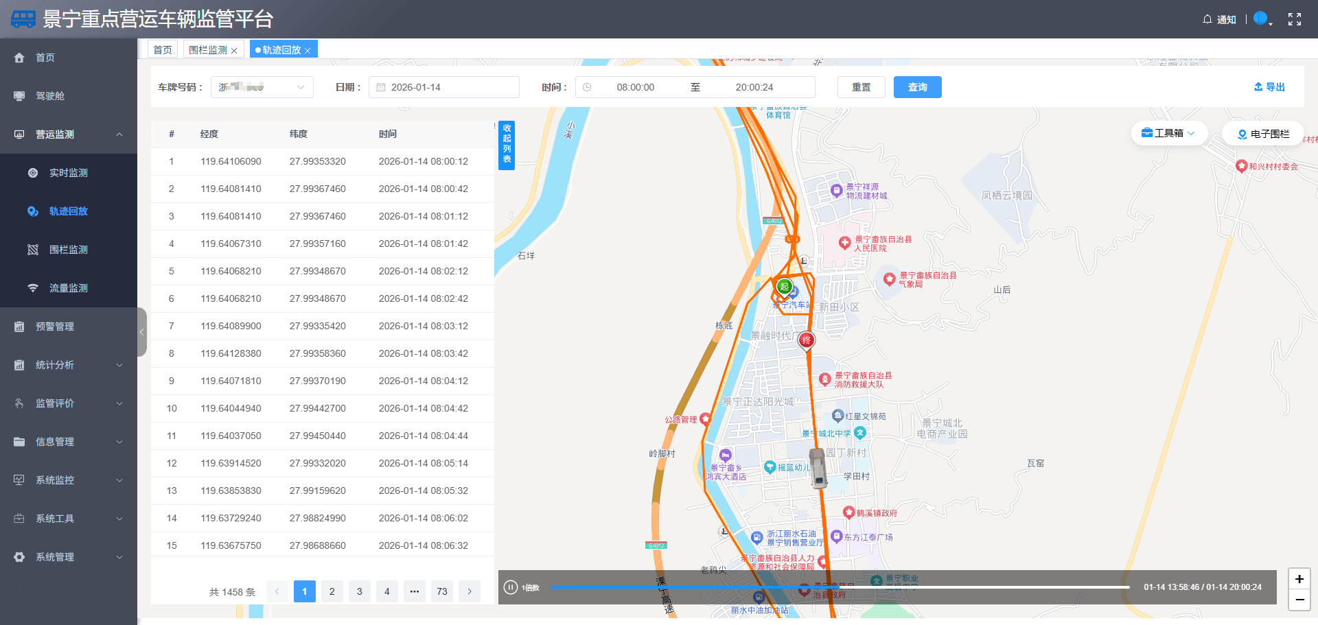Viewport: 1318px width, 625px height.
Task: Click the 重置 button
Action: 861,87
